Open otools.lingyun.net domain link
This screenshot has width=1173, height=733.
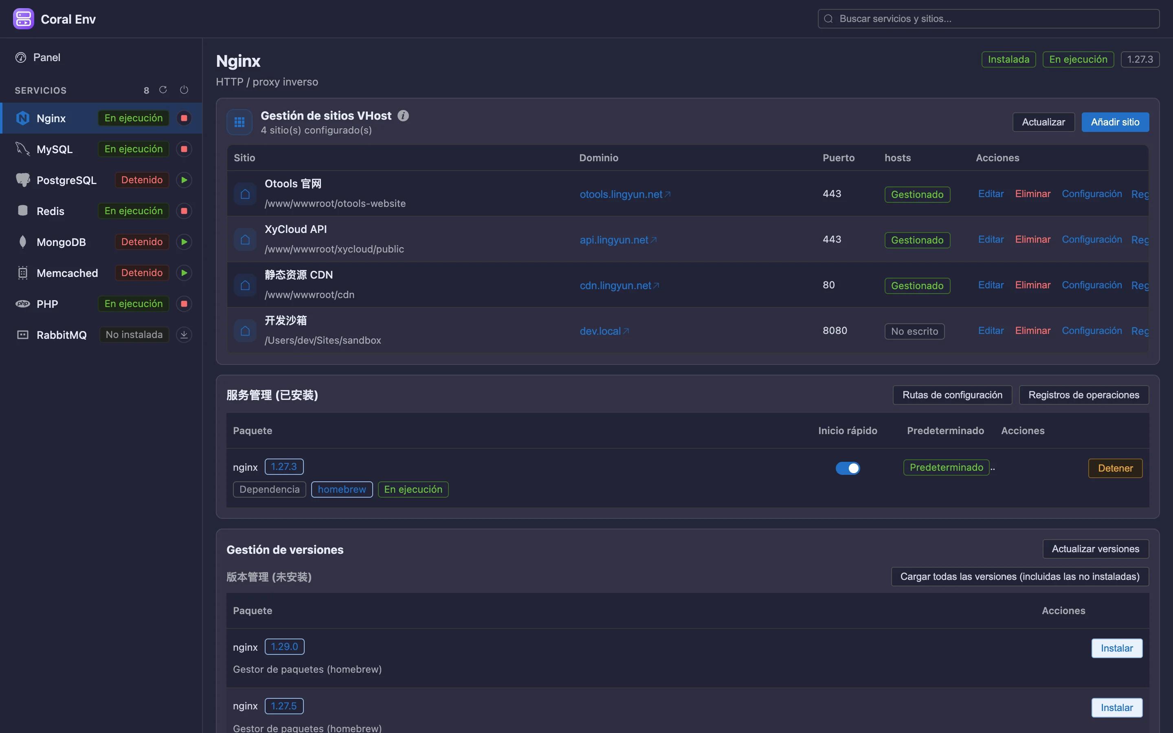[625, 194]
